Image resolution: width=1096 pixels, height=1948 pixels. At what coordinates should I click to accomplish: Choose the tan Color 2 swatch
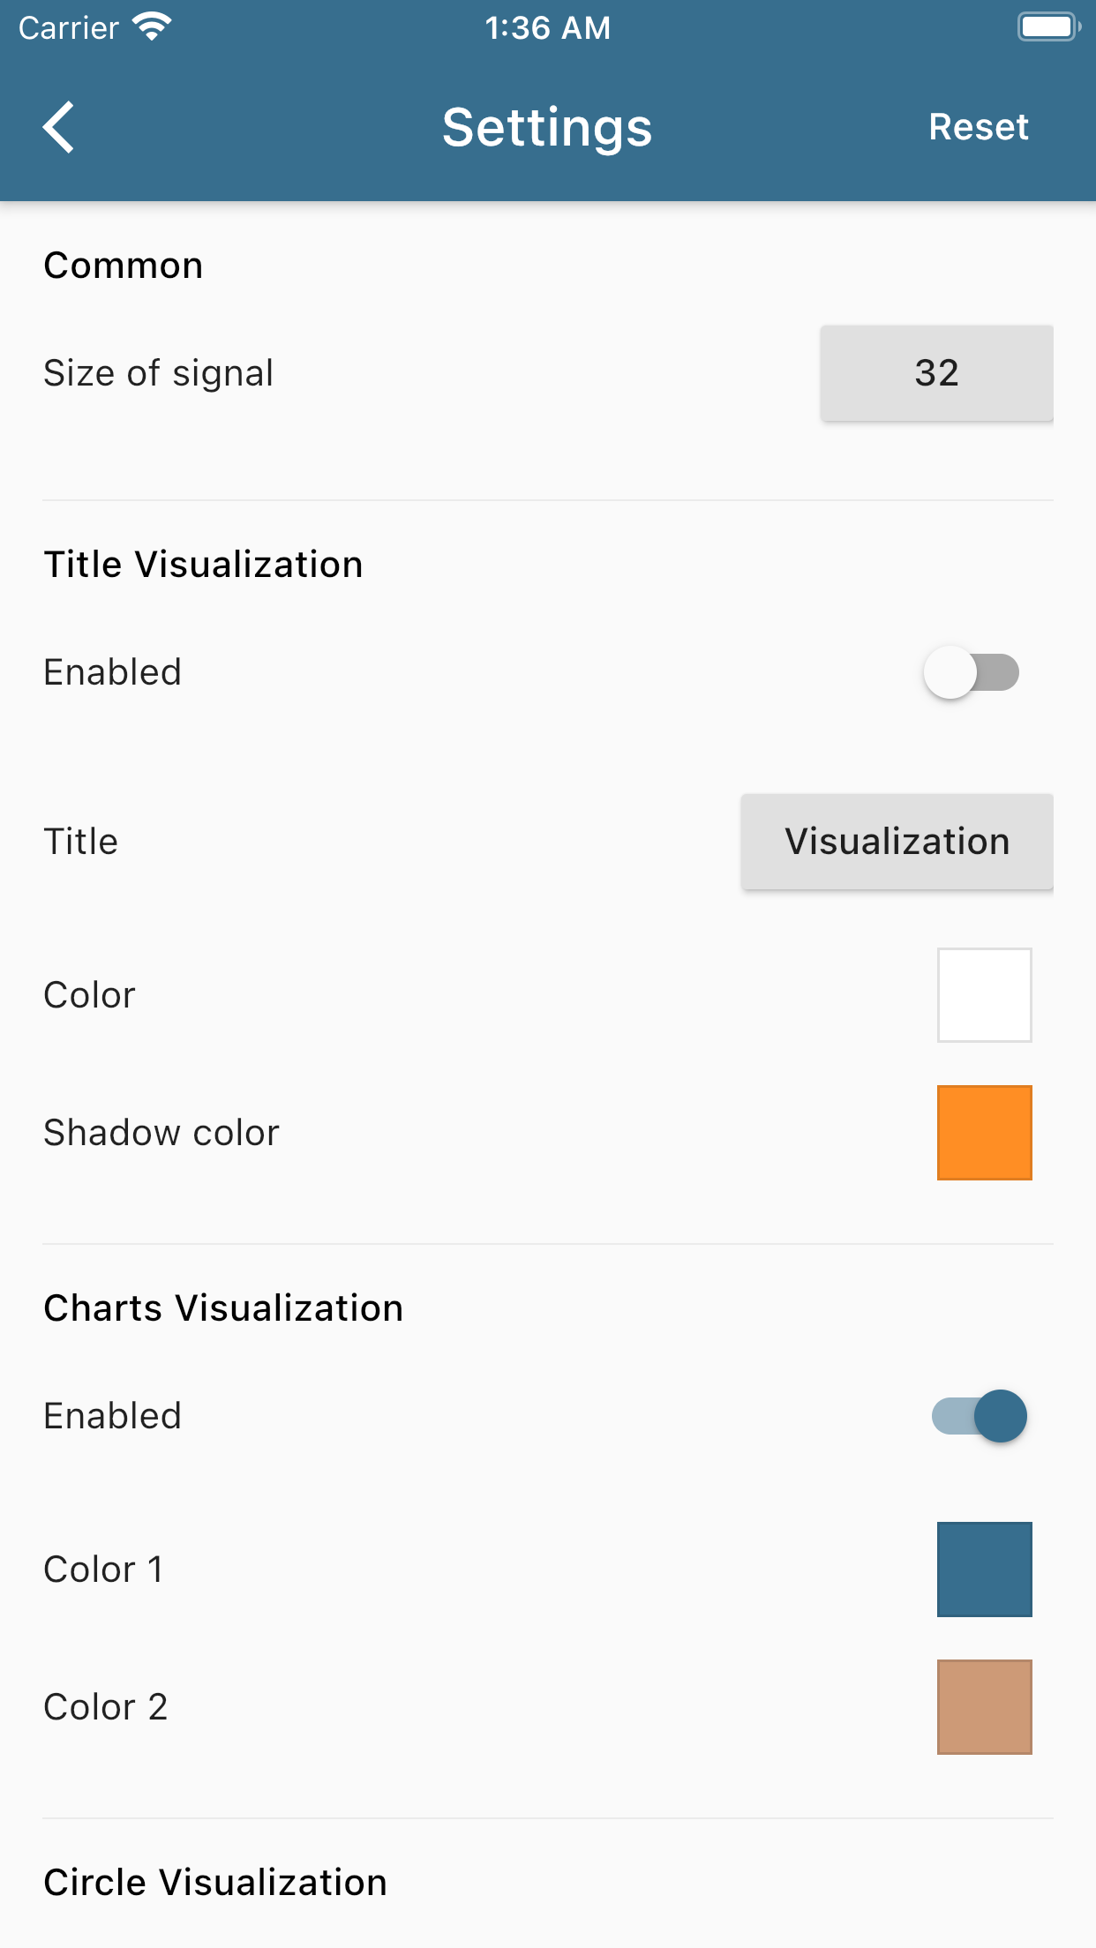pyautogui.click(x=984, y=1706)
